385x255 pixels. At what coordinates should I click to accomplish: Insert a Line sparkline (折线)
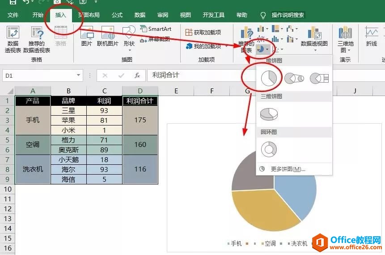click(x=372, y=36)
